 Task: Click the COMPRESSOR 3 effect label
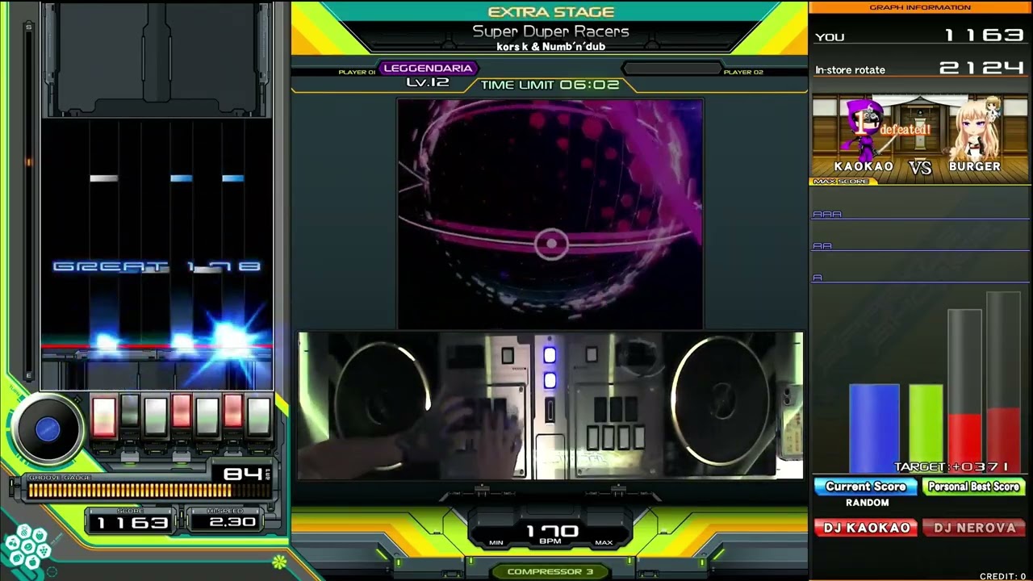click(x=550, y=571)
